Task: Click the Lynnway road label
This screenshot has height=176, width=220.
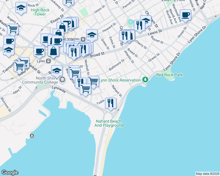Action: tap(59, 89)
